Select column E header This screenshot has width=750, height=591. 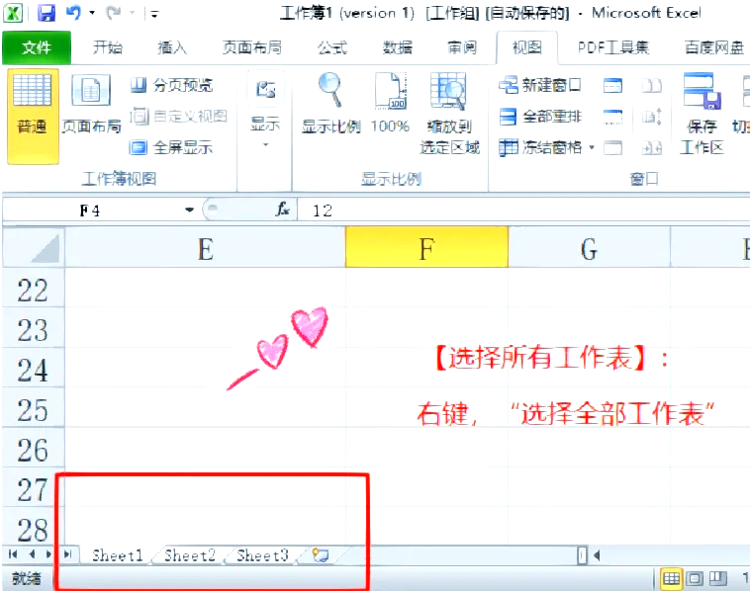[205, 248]
